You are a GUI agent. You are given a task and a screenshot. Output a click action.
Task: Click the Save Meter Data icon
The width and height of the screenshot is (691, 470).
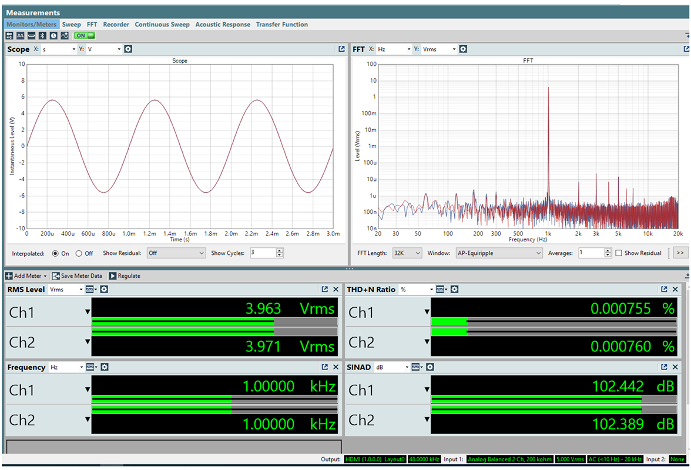point(56,276)
